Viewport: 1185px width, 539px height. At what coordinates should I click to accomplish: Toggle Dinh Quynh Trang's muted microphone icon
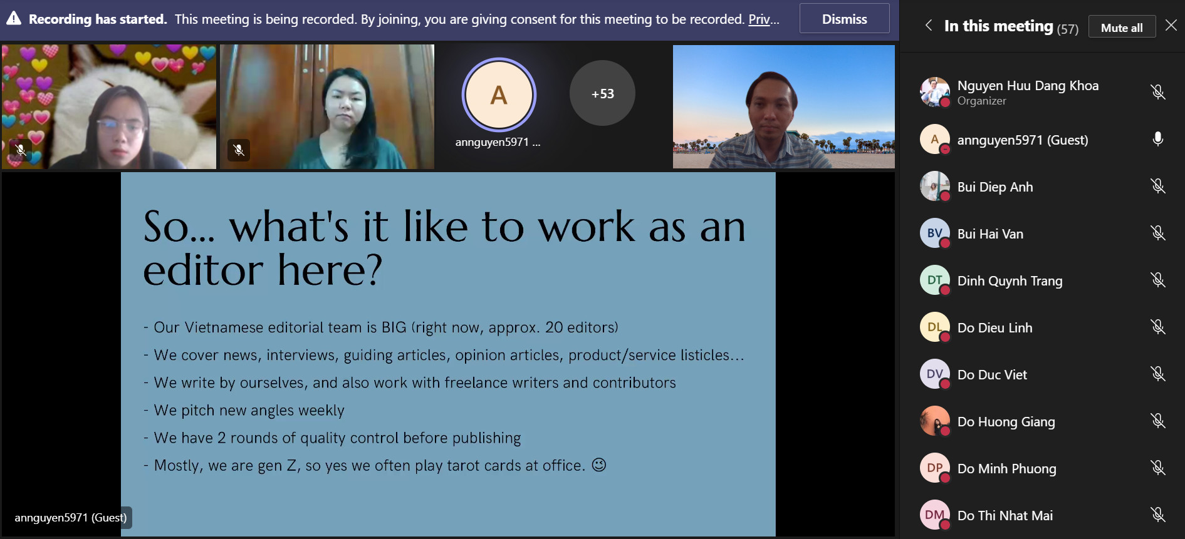(x=1157, y=280)
